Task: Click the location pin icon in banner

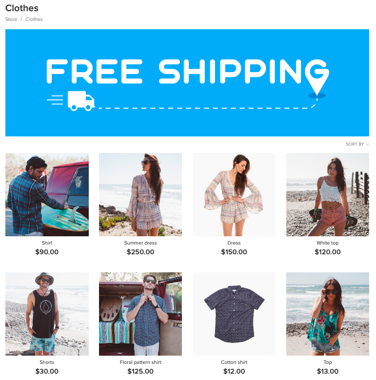Action: tap(317, 78)
